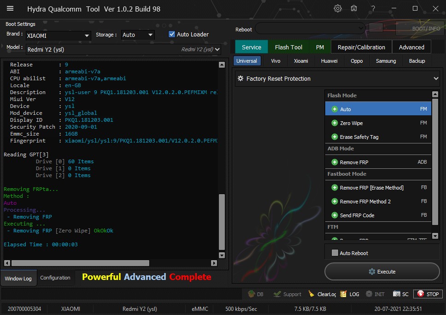Viewport: 446px width, 315px height.
Task: Switch to the Configuration tab
Action: click(55, 278)
